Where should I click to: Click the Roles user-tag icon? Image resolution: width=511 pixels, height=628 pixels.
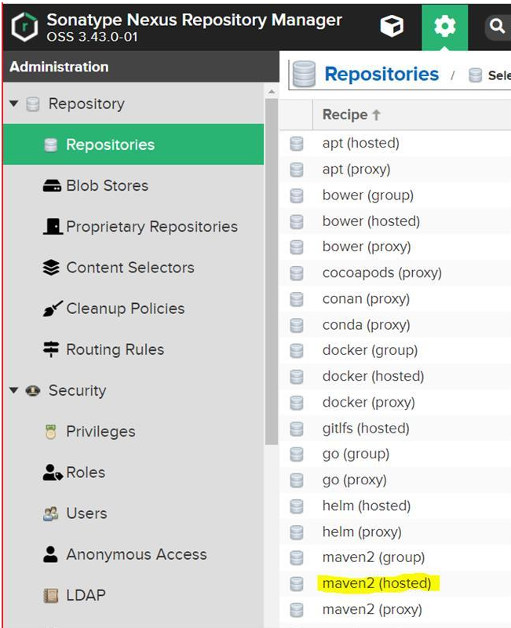(x=53, y=473)
